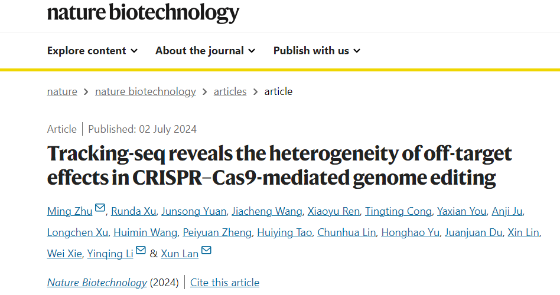This screenshot has width=560, height=295.
Task: Navigate to the articles breadcrumb
Action: pos(230,91)
